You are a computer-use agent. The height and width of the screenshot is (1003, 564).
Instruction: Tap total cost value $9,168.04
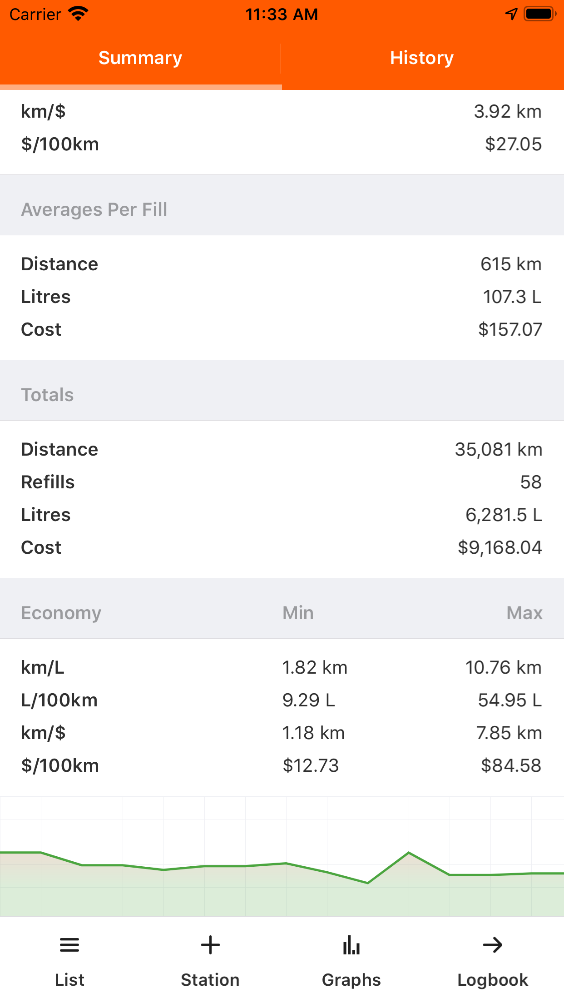[500, 547]
